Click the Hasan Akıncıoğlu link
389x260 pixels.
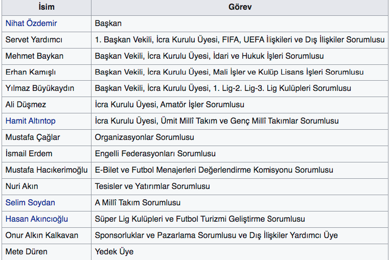click(x=36, y=219)
